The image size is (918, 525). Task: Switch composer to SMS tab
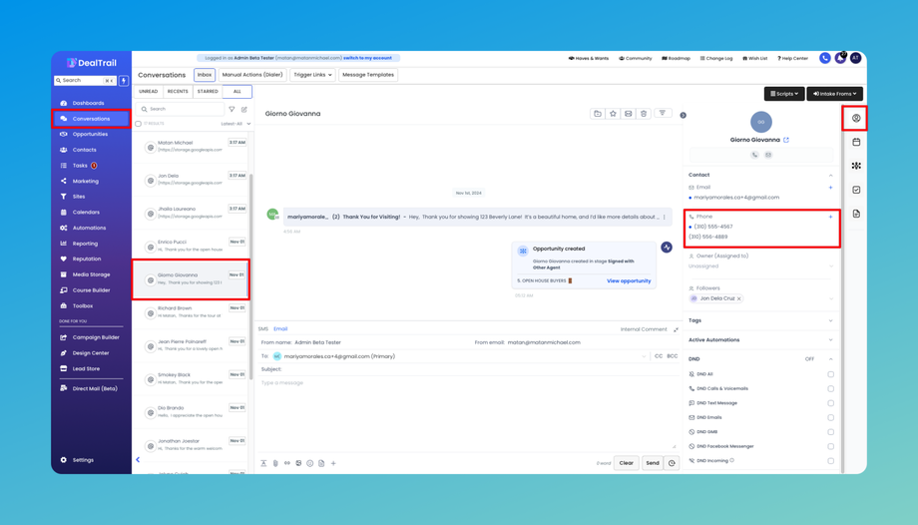(262, 329)
